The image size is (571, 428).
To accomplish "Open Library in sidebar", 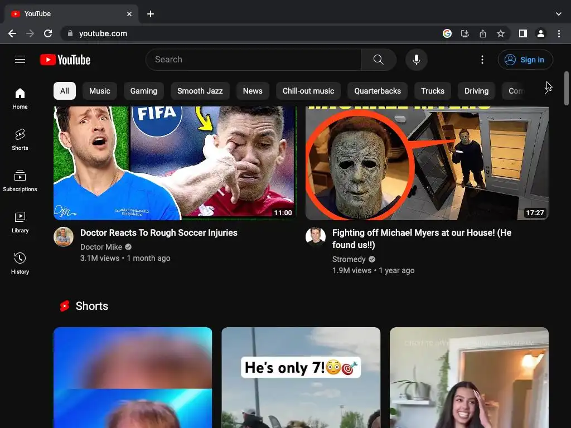I will [x=20, y=222].
